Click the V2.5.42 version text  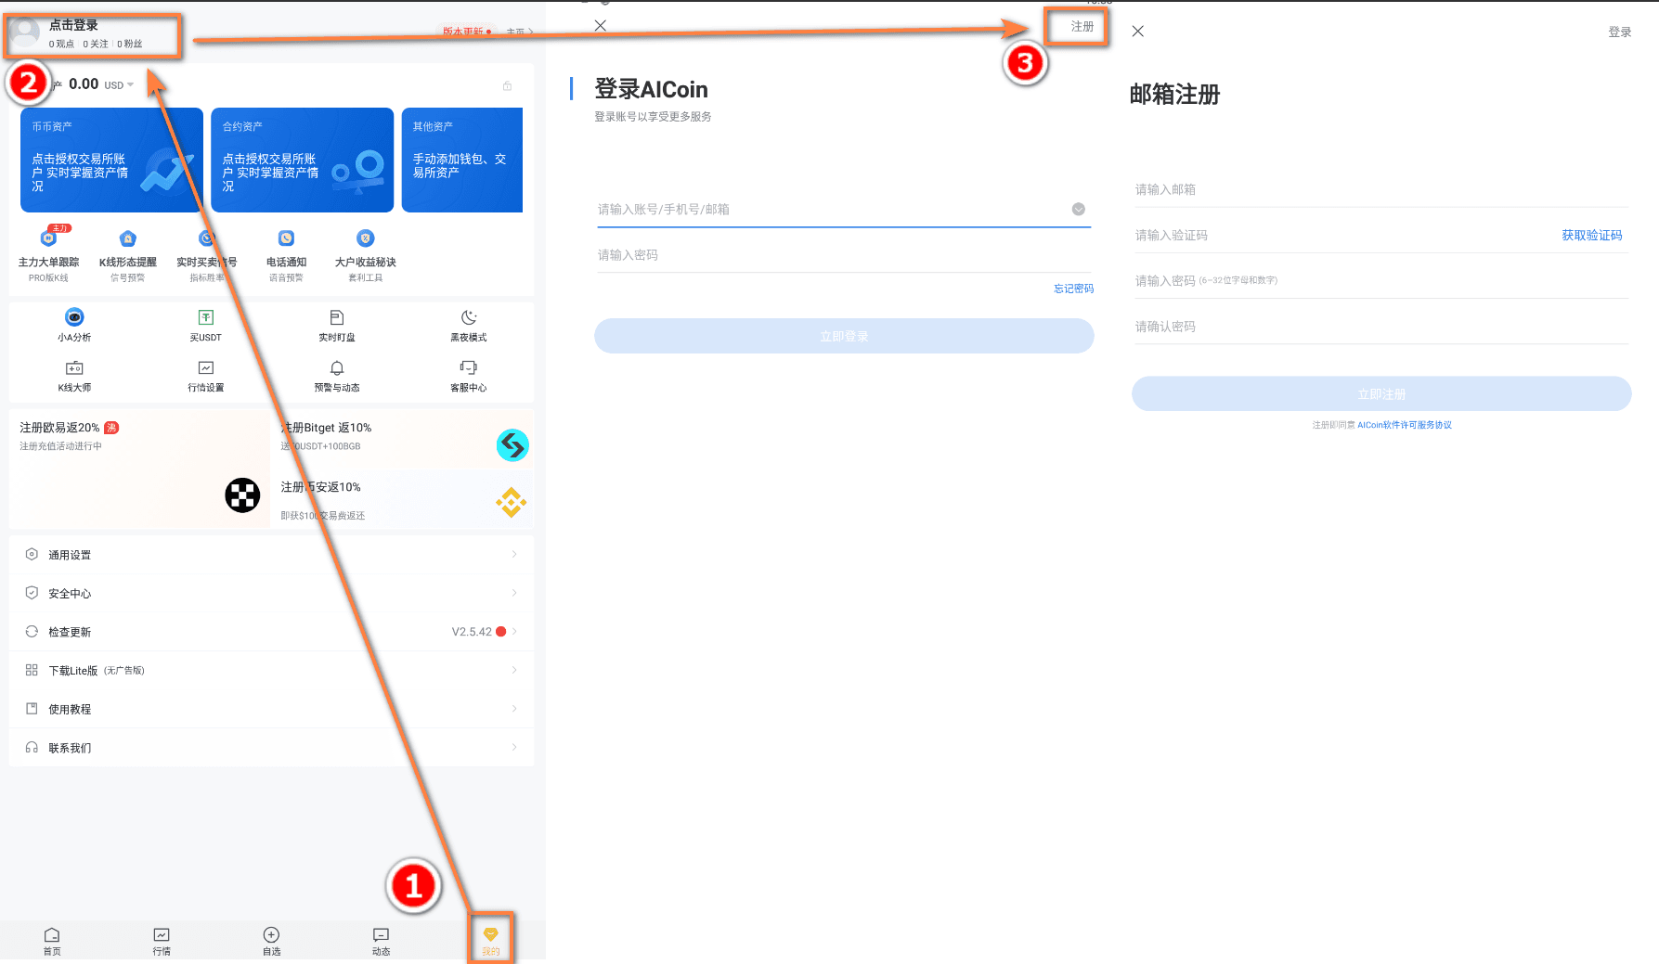coord(472,632)
